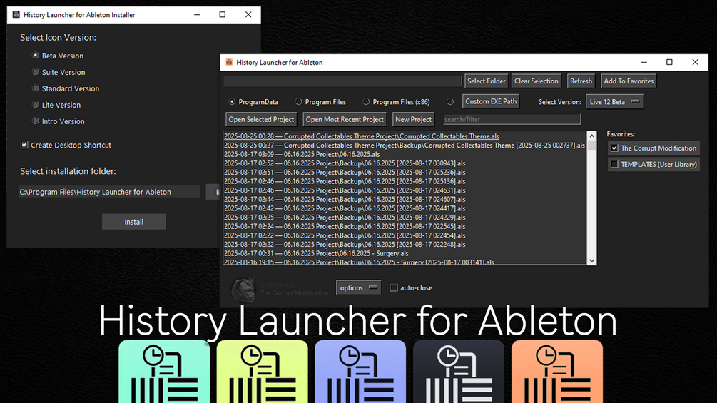Click the installer window title bar icon

[x=16, y=14]
